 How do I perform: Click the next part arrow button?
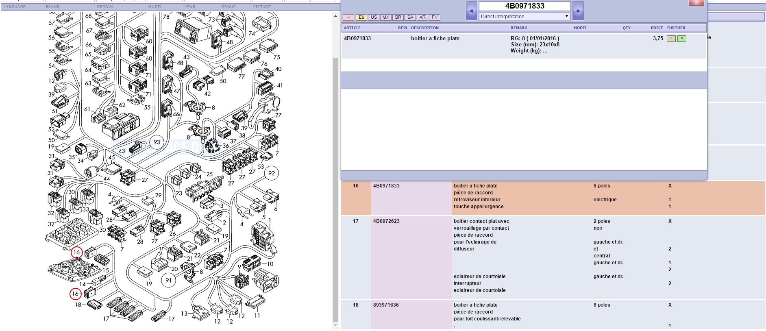coord(578,11)
